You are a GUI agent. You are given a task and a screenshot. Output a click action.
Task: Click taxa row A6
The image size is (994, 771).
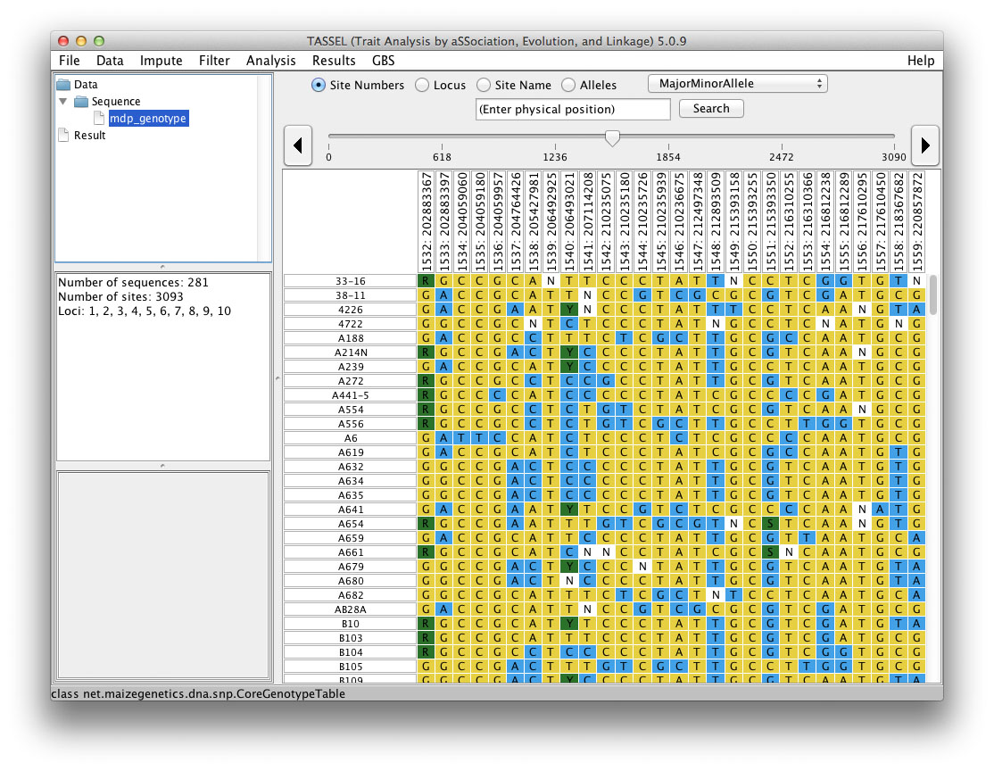click(350, 438)
